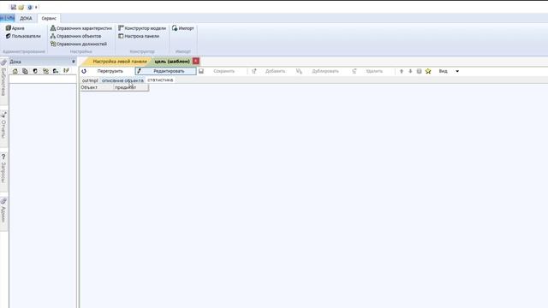
Task: Click the Объект column header
Action: coord(97,87)
